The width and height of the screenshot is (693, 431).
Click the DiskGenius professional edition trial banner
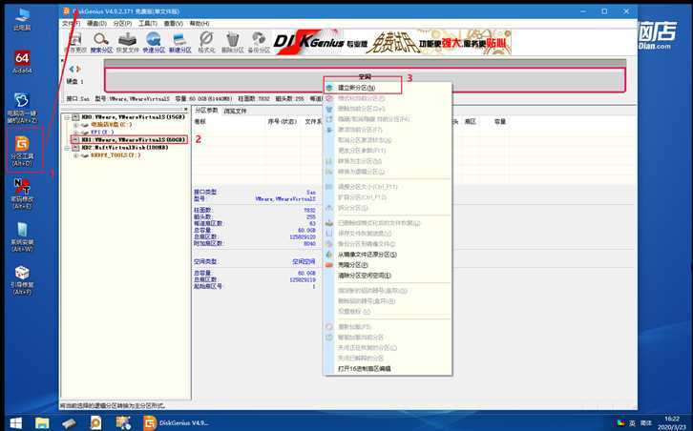pos(392,42)
